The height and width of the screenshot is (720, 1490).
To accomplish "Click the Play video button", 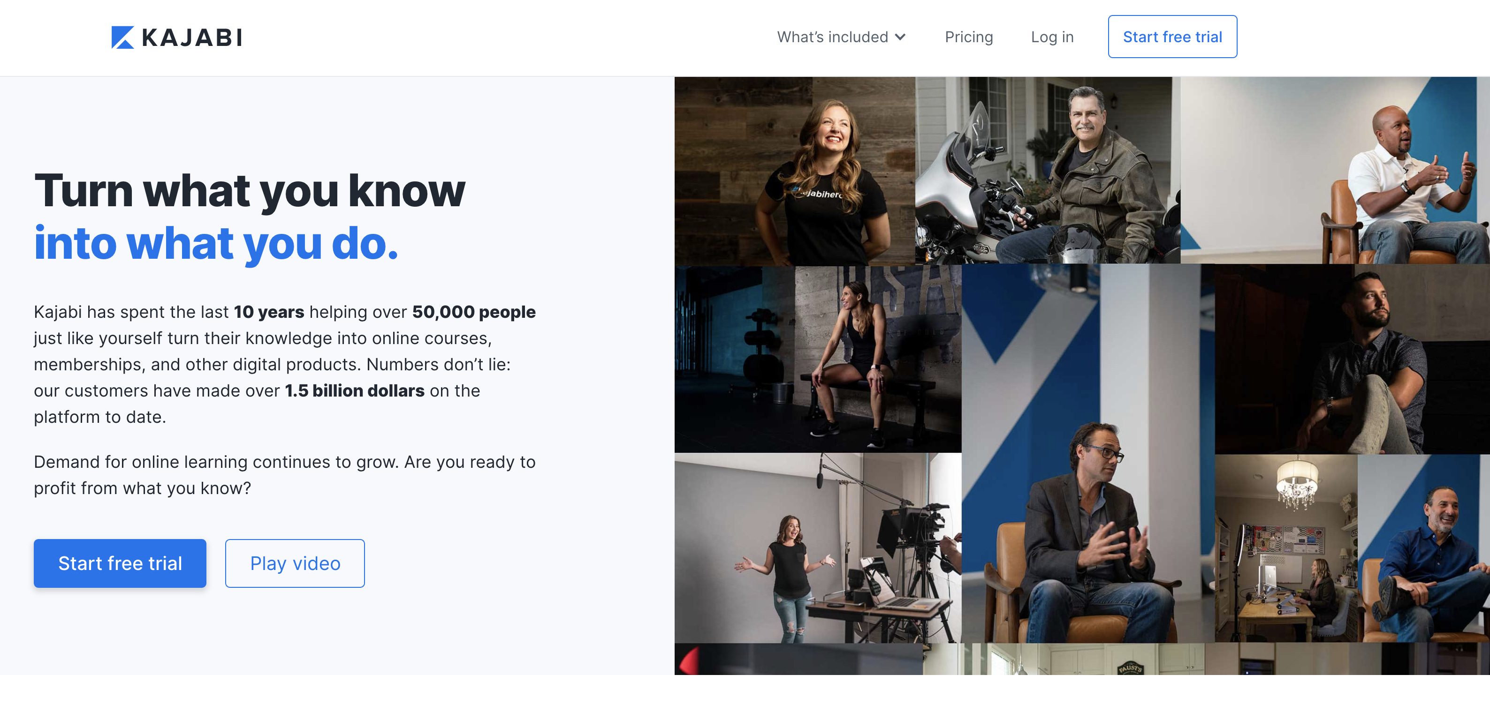I will click(295, 563).
